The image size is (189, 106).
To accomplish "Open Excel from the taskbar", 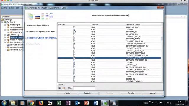I will click(x=59, y=103).
